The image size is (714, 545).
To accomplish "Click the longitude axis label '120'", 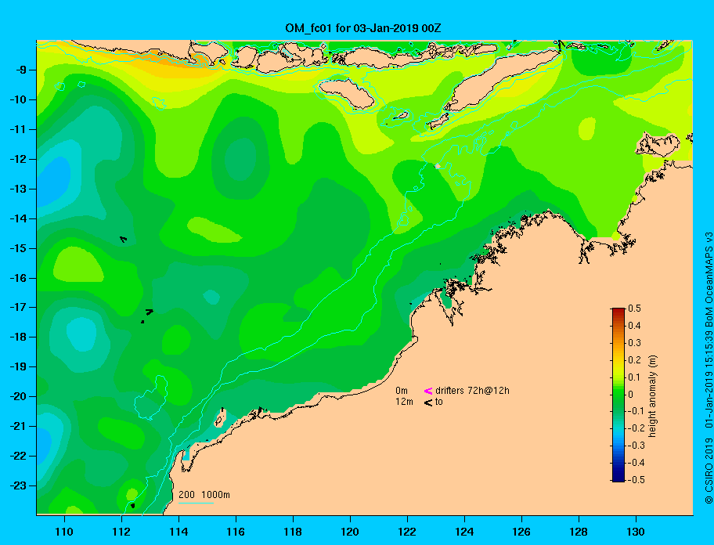I will click(x=350, y=532).
